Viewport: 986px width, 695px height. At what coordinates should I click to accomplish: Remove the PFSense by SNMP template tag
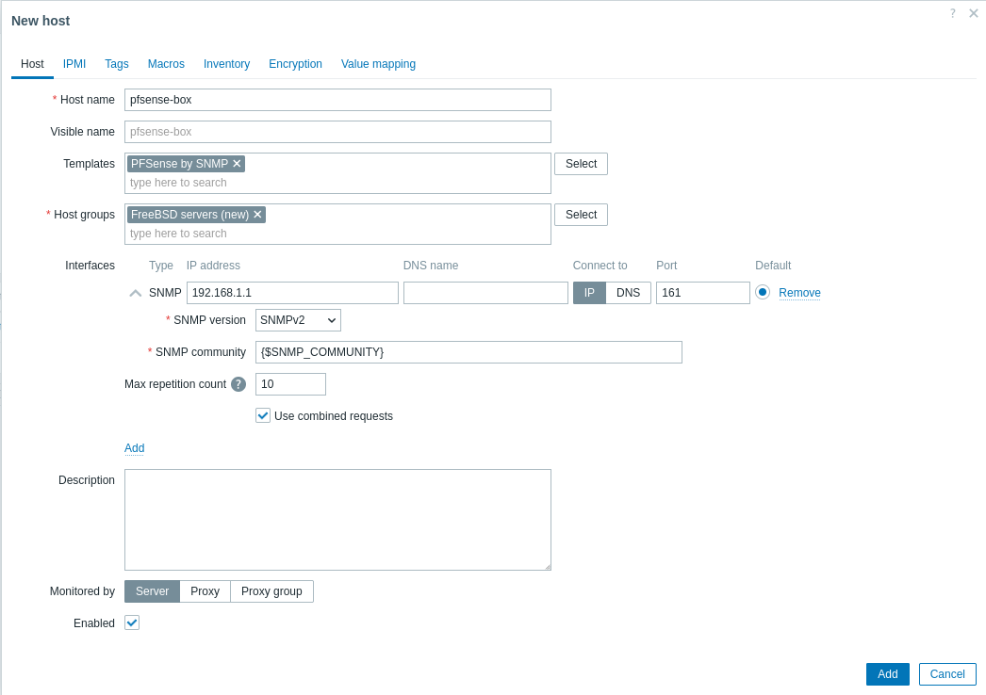[237, 164]
